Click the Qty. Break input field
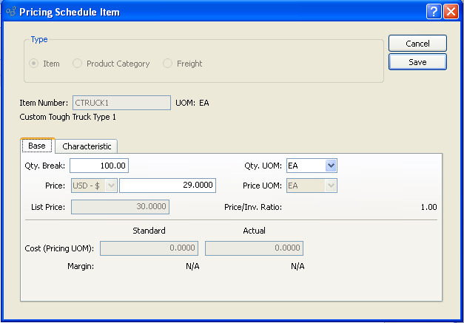This screenshot has width=464, height=323. pos(99,166)
